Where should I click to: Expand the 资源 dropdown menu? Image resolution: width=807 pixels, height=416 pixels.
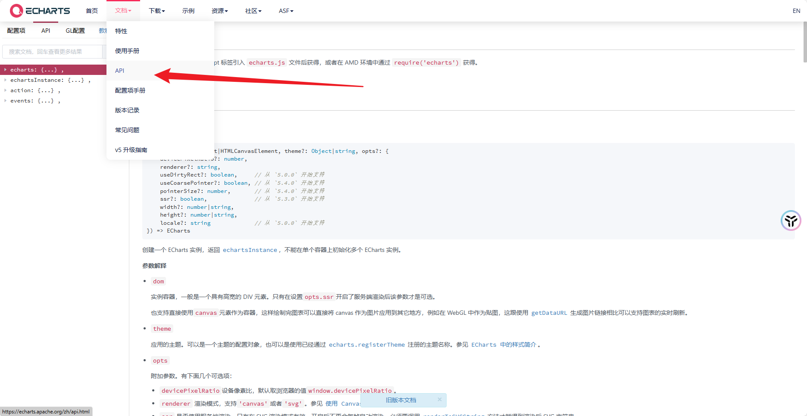[x=220, y=11]
